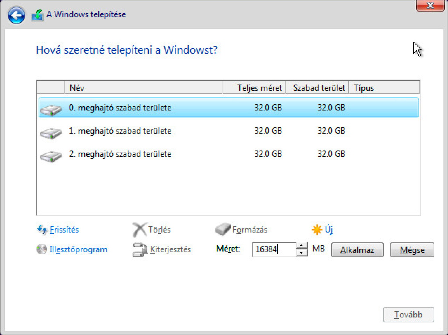
Task: Click total size 32.0 GB of drive 2
Action: (268, 154)
